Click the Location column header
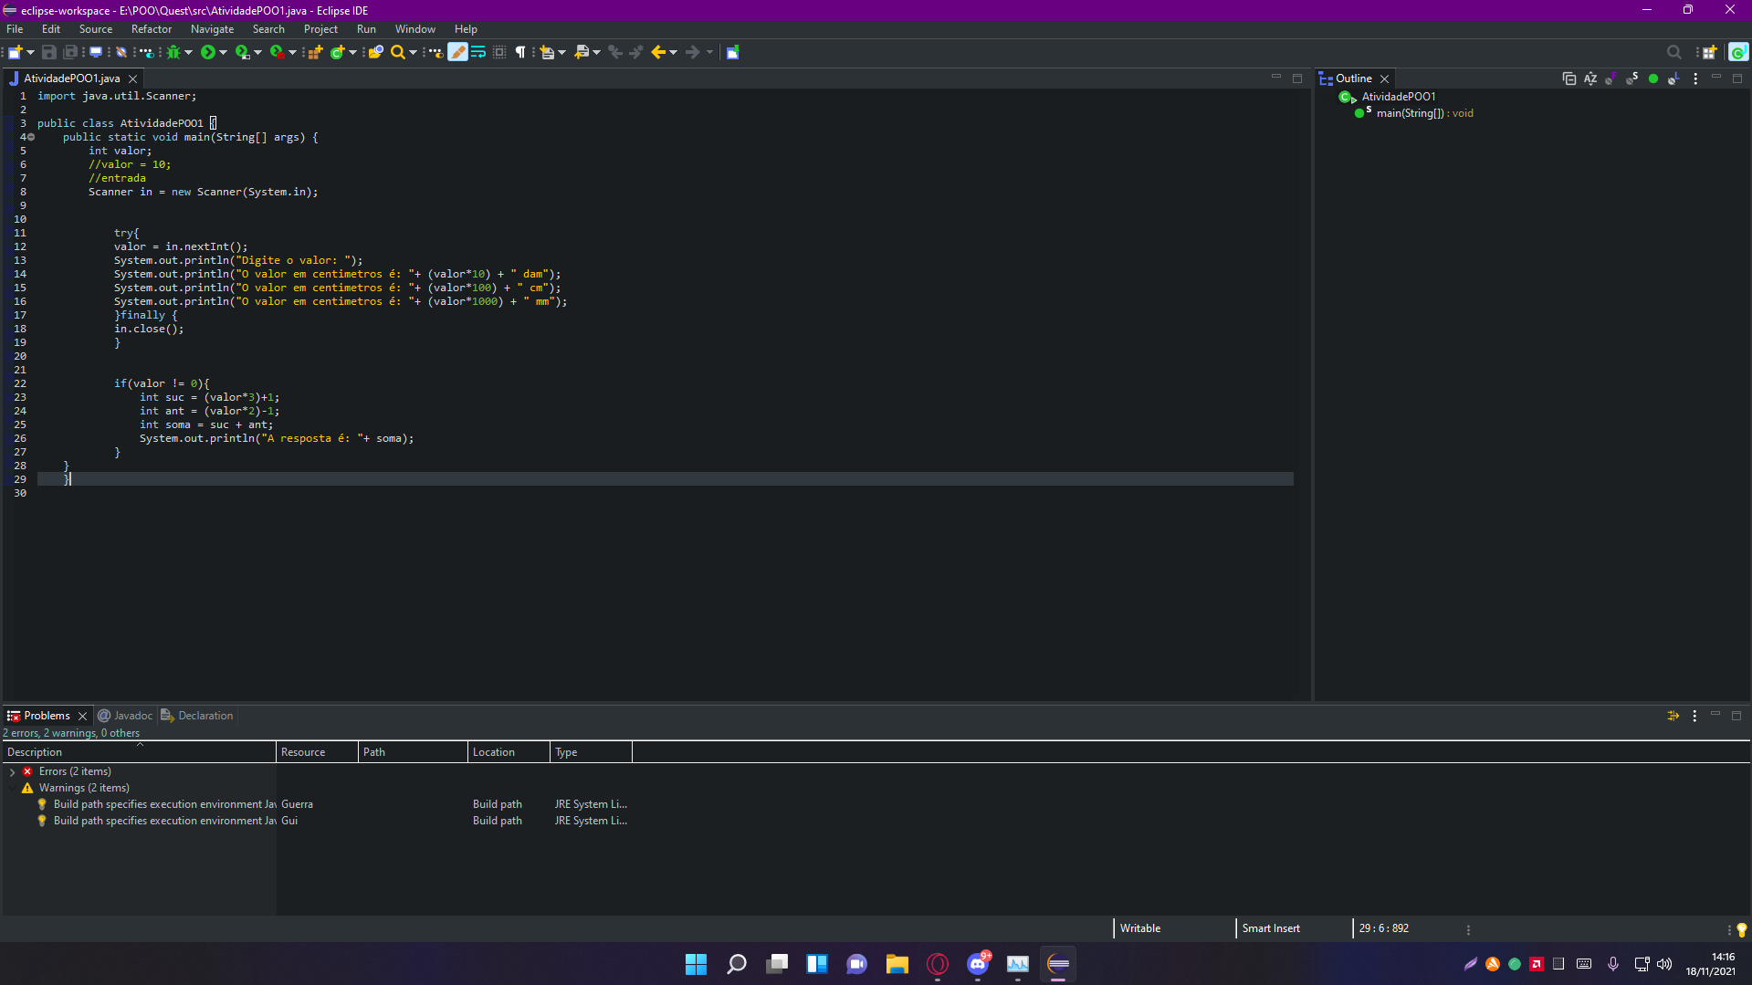This screenshot has width=1752, height=985. pos(509,752)
